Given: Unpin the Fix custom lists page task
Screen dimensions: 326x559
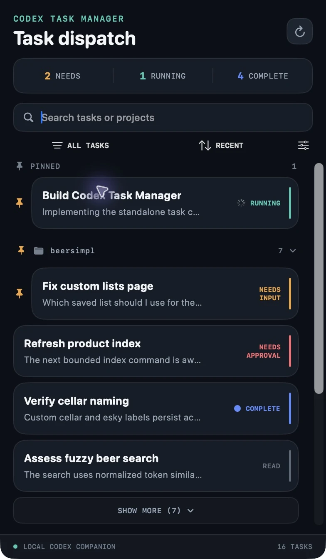Looking at the screenshot, I should (x=20, y=293).
